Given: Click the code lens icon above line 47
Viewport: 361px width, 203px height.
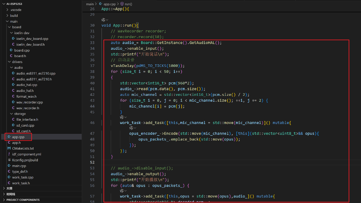Looking at the screenshot, I should coord(131,128).
